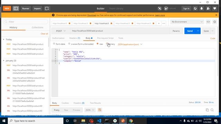Screen dimensions: 221x124
Task: Open the JSON (application/json) type dropdown
Action: (130, 44)
